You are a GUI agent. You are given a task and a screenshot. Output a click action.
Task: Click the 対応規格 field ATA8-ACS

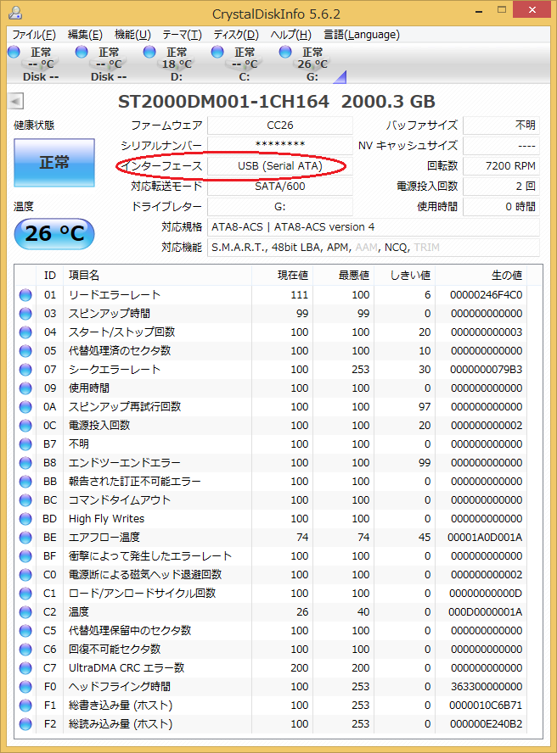point(374,226)
